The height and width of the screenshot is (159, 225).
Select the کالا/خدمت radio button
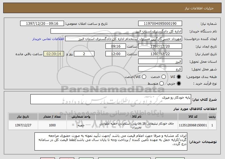144,77
